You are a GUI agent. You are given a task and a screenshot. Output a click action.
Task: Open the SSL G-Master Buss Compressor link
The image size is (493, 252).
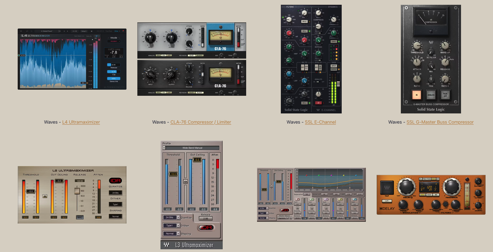click(440, 122)
